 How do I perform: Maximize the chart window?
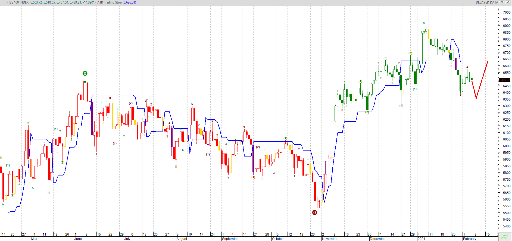[x=502, y=2]
